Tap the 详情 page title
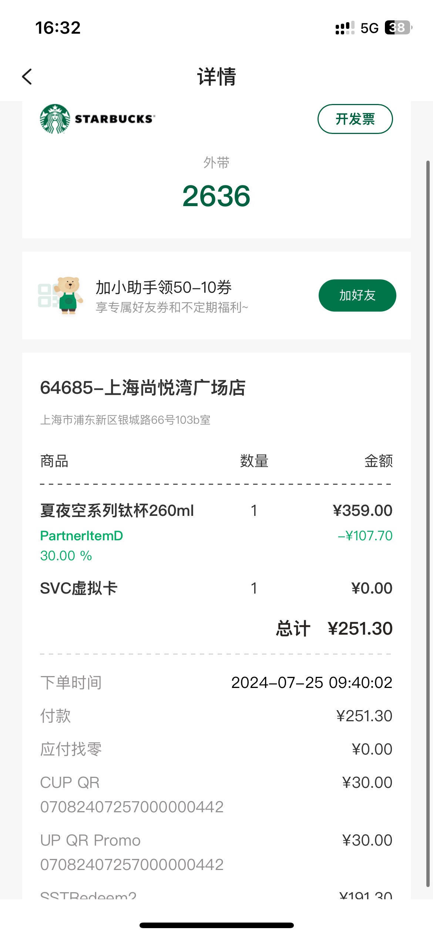 point(216,77)
